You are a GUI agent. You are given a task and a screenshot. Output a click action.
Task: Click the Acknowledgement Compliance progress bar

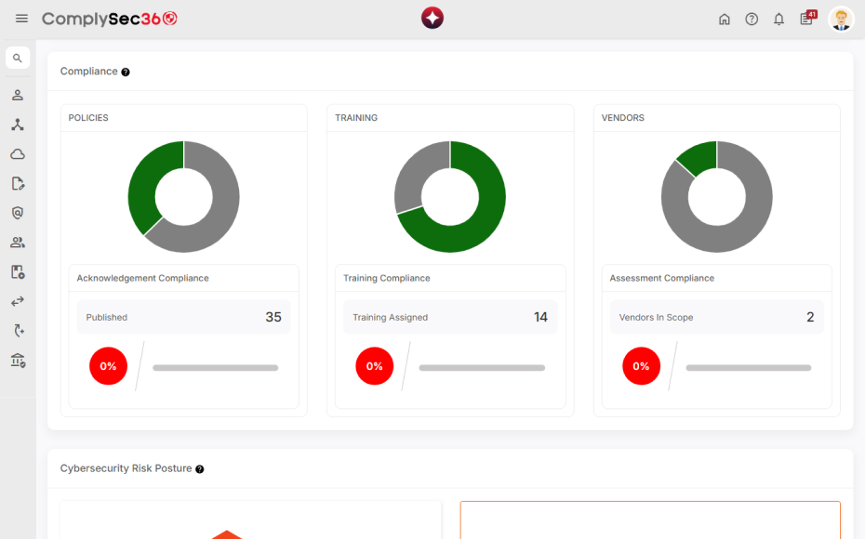[216, 368]
